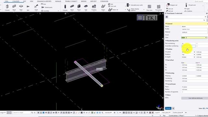The height and width of the screenshot is (117, 208).
Task: Collapse the General section
Action: (166, 24)
